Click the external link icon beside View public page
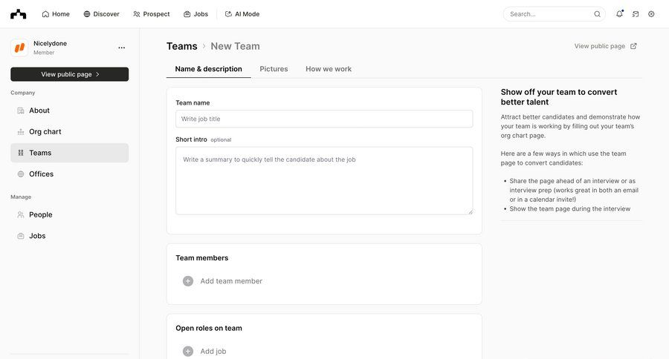The height and width of the screenshot is (359, 669). [x=633, y=46]
